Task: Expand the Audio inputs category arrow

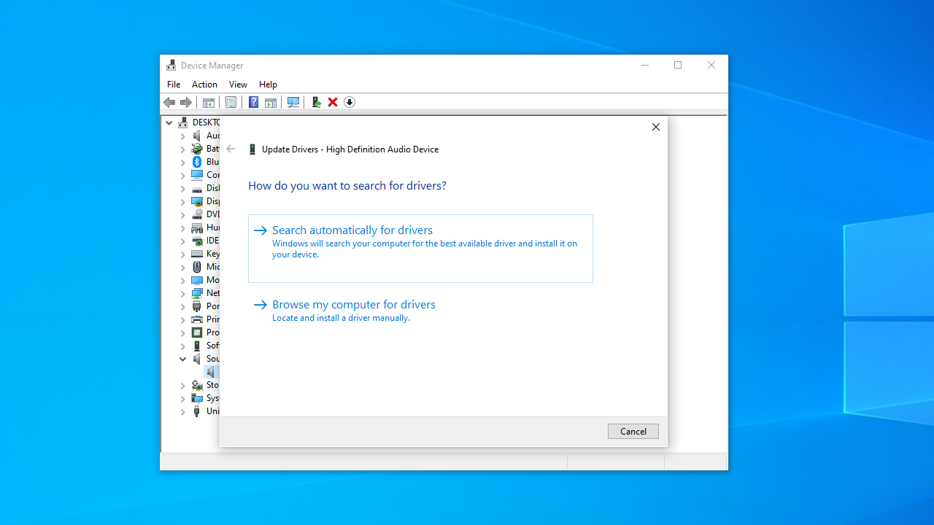Action: 183,136
